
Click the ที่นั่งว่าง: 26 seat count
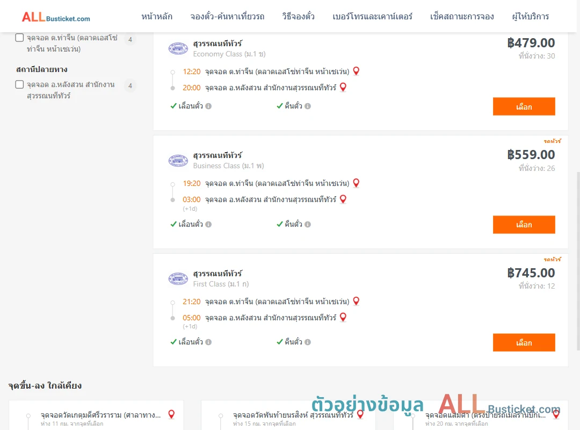[x=536, y=169]
